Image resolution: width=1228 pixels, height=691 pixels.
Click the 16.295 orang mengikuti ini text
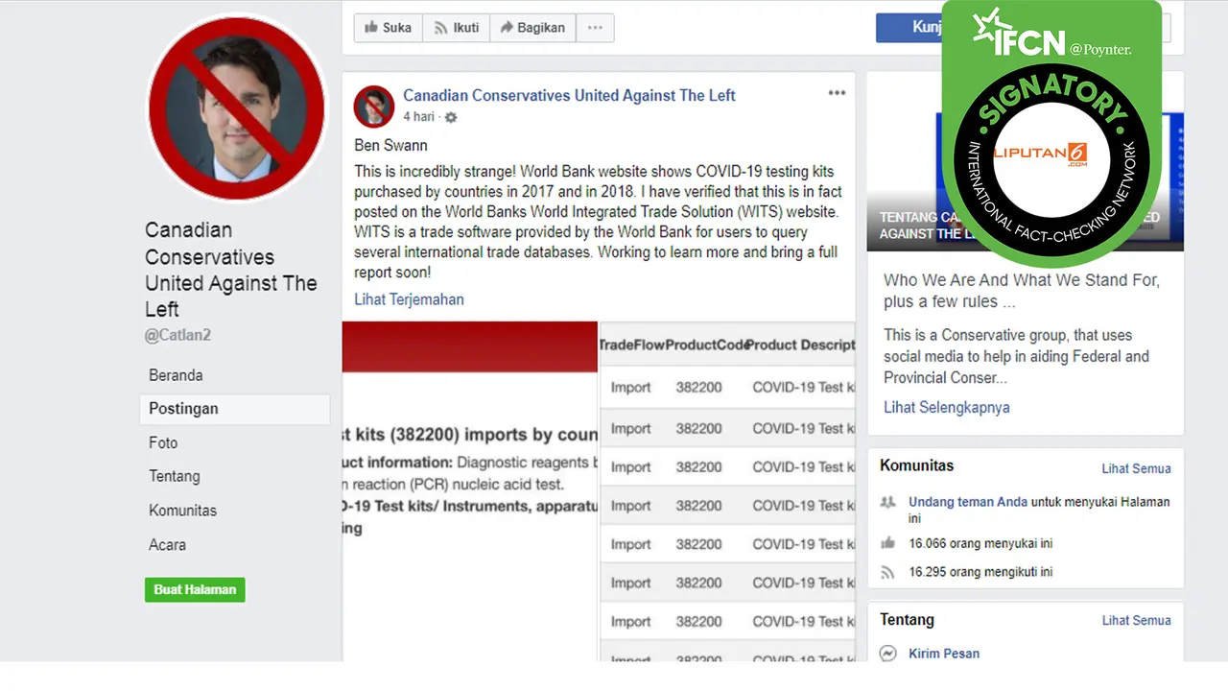point(980,572)
